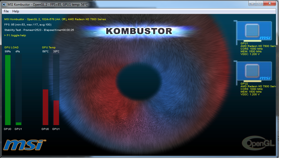Click the GPU0 temperature red bar
The width and height of the screenshot is (282, 160).
pyautogui.click(x=45, y=107)
